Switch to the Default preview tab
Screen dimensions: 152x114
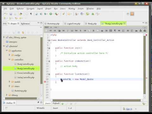click(x=56, y=103)
